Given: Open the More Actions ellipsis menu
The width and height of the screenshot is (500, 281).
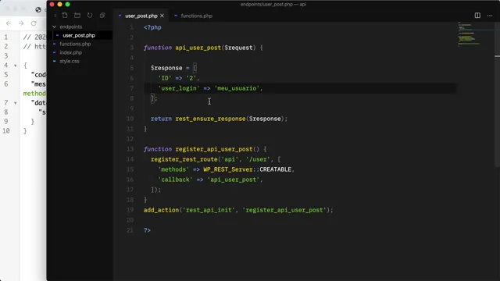Looking at the screenshot, I should (x=490, y=16).
